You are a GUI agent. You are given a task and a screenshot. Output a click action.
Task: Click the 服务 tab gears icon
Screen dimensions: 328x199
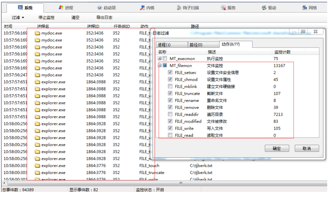point(223,8)
